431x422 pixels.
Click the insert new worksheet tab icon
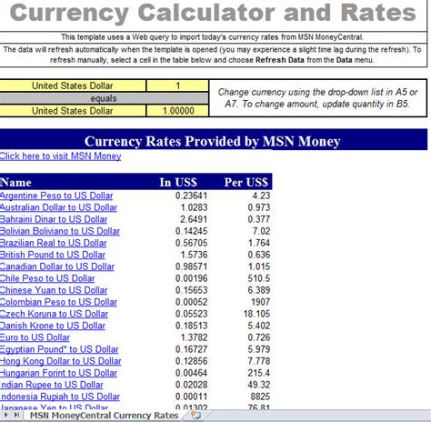[x=196, y=415]
